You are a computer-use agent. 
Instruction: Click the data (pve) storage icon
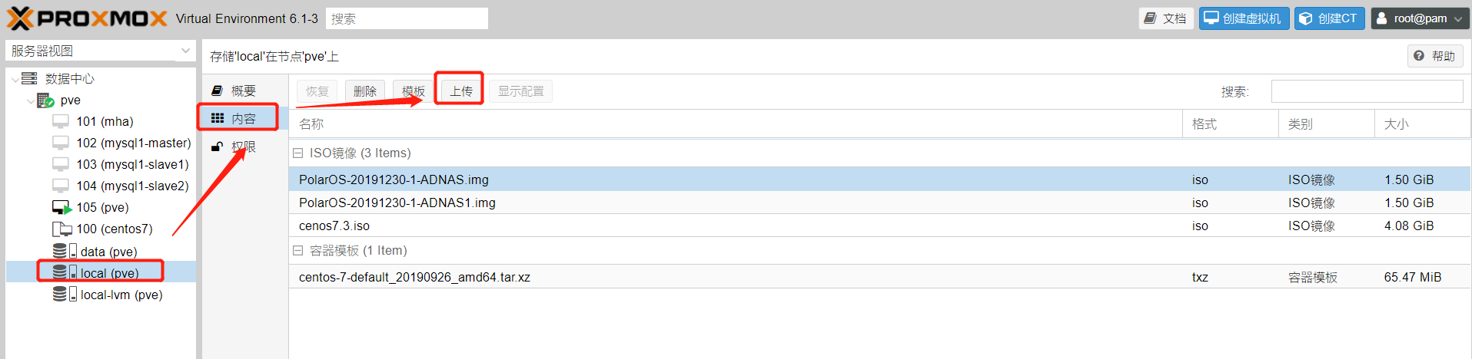[65, 252]
